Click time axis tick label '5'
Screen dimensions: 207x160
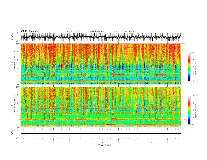click(102, 142)
